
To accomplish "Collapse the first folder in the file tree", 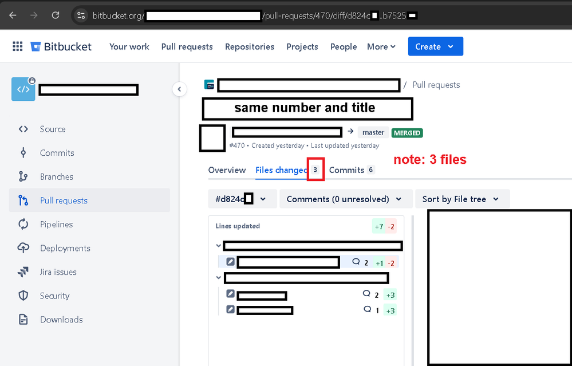I will tap(219, 246).
